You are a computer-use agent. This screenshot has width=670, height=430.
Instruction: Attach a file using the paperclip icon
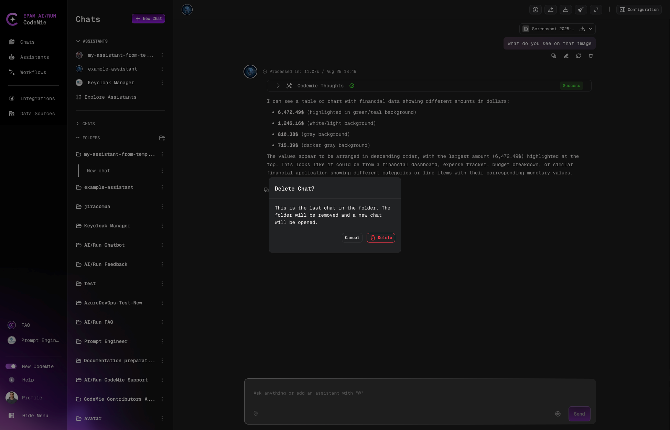(256, 413)
